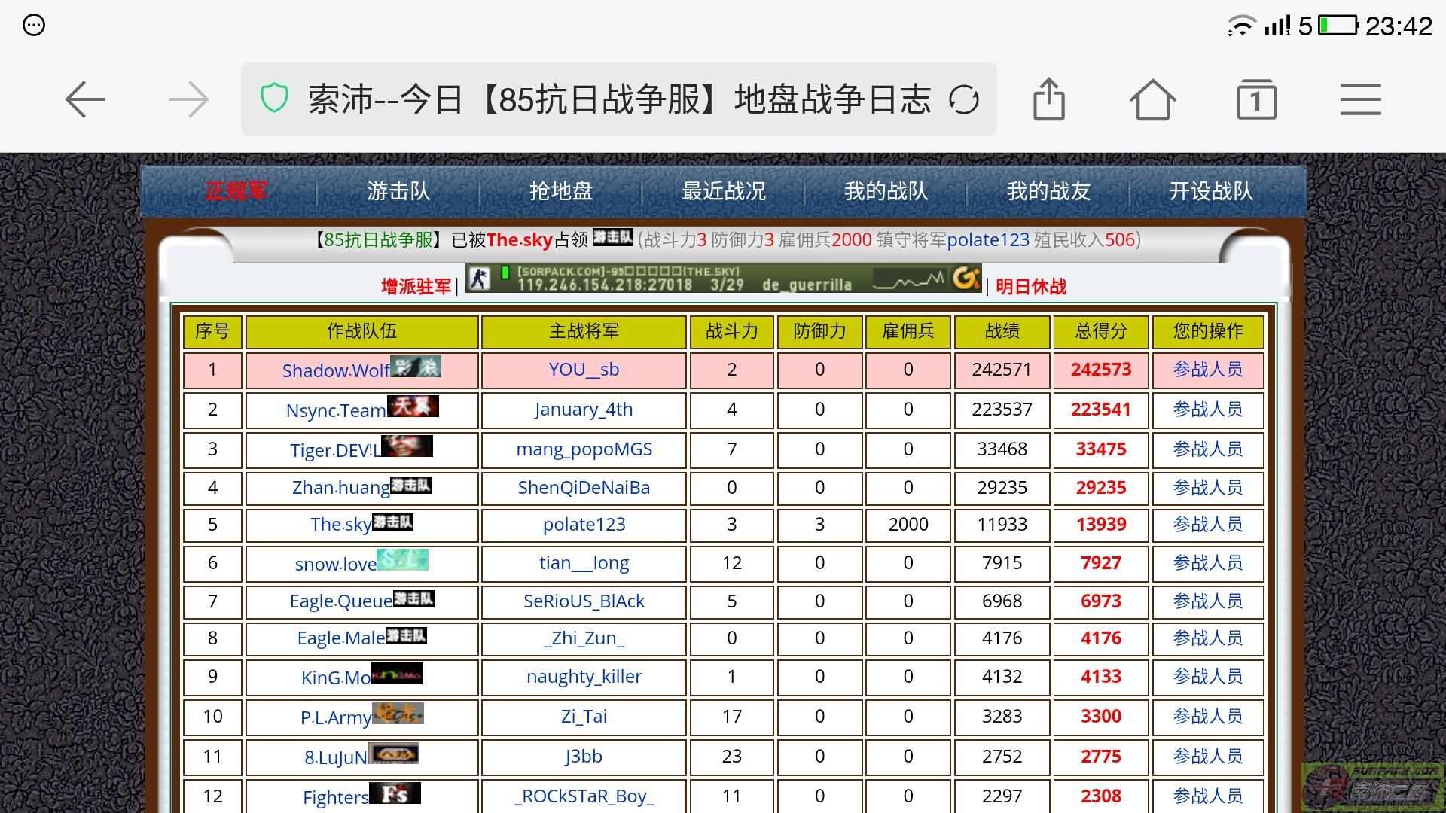Open the 抢地盘 tab
The image size is (1446, 813).
(561, 191)
